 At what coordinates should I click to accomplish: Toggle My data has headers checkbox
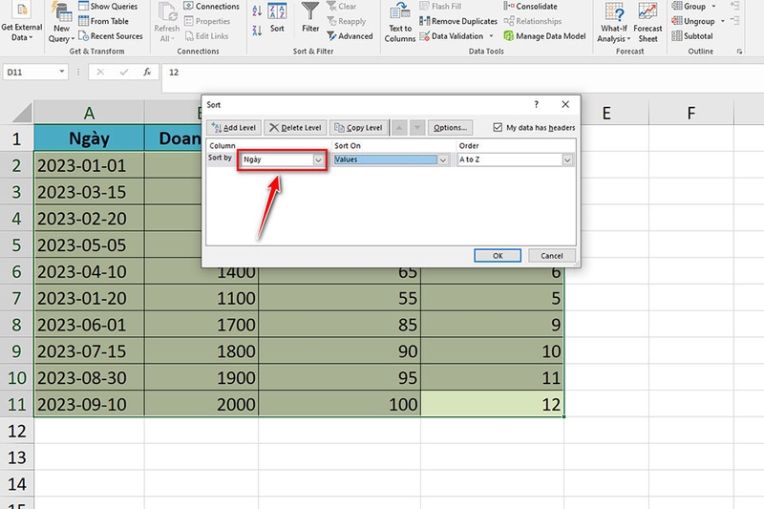click(x=498, y=128)
